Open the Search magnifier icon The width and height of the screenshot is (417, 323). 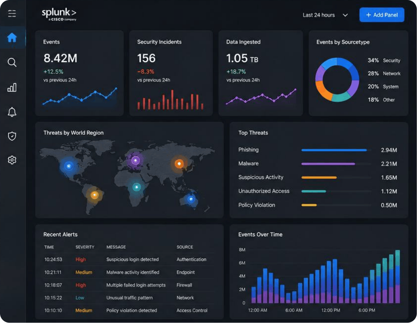click(12, 62)
